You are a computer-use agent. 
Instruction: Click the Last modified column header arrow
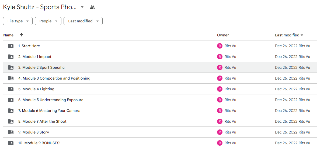click(x=302, y=35)
